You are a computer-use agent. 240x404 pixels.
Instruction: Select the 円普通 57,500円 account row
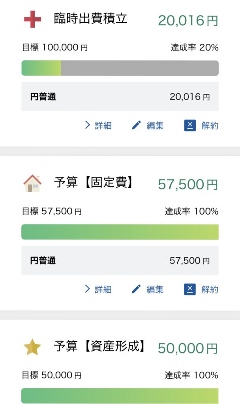120,260
